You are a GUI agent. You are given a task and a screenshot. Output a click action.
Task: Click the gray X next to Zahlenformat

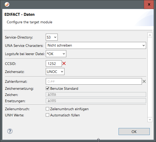[x=144, y=81]
